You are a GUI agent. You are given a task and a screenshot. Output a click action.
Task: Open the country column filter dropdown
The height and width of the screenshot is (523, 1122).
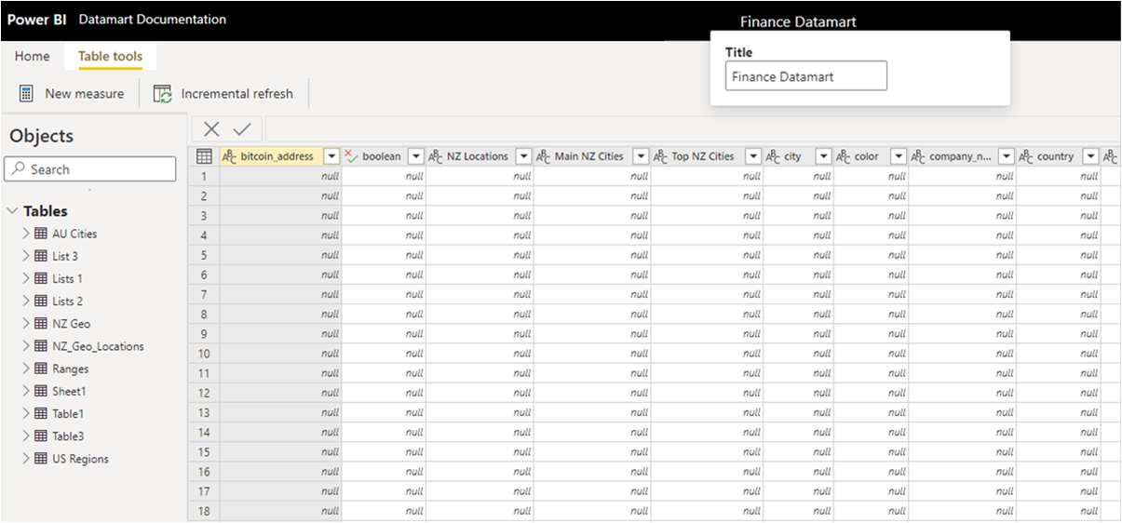1090,156
